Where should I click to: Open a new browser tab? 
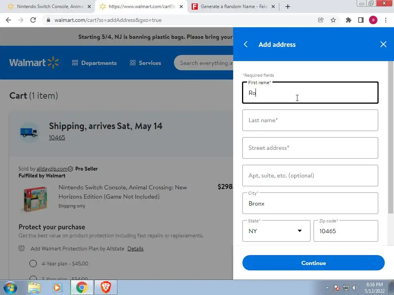coord(288,7)
